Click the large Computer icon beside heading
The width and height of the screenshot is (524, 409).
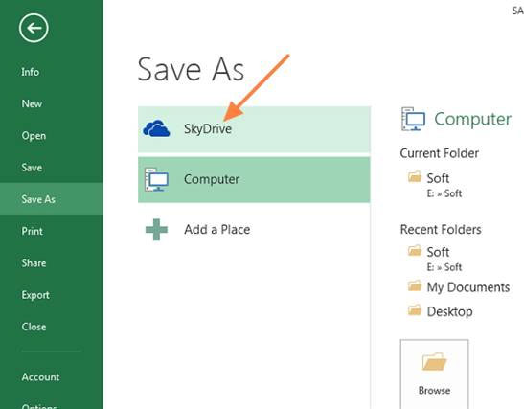pos(413,119)
